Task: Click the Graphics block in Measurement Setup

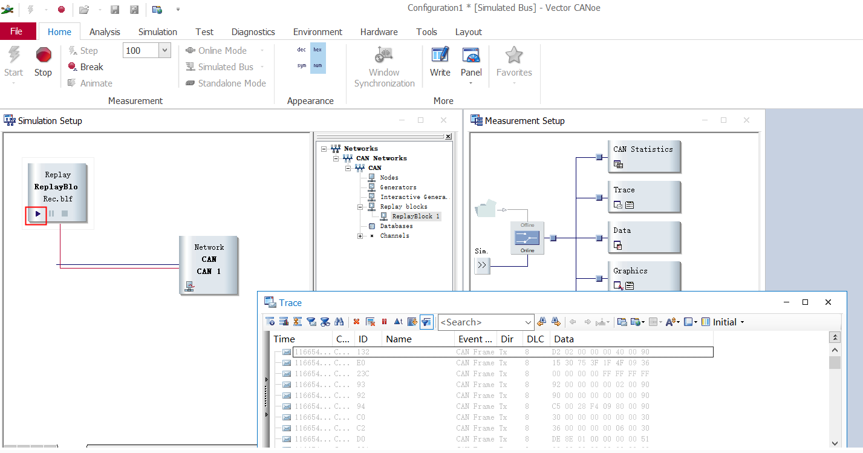Action: (645, 278)
